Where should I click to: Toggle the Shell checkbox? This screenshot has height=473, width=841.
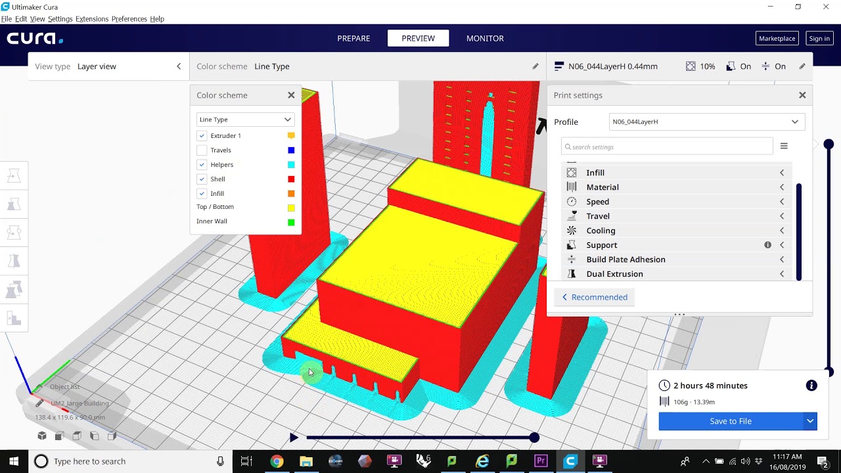tap(202, 179)
